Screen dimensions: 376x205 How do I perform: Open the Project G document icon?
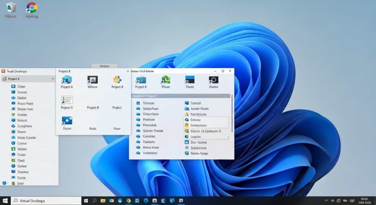[x=67, y=100]
